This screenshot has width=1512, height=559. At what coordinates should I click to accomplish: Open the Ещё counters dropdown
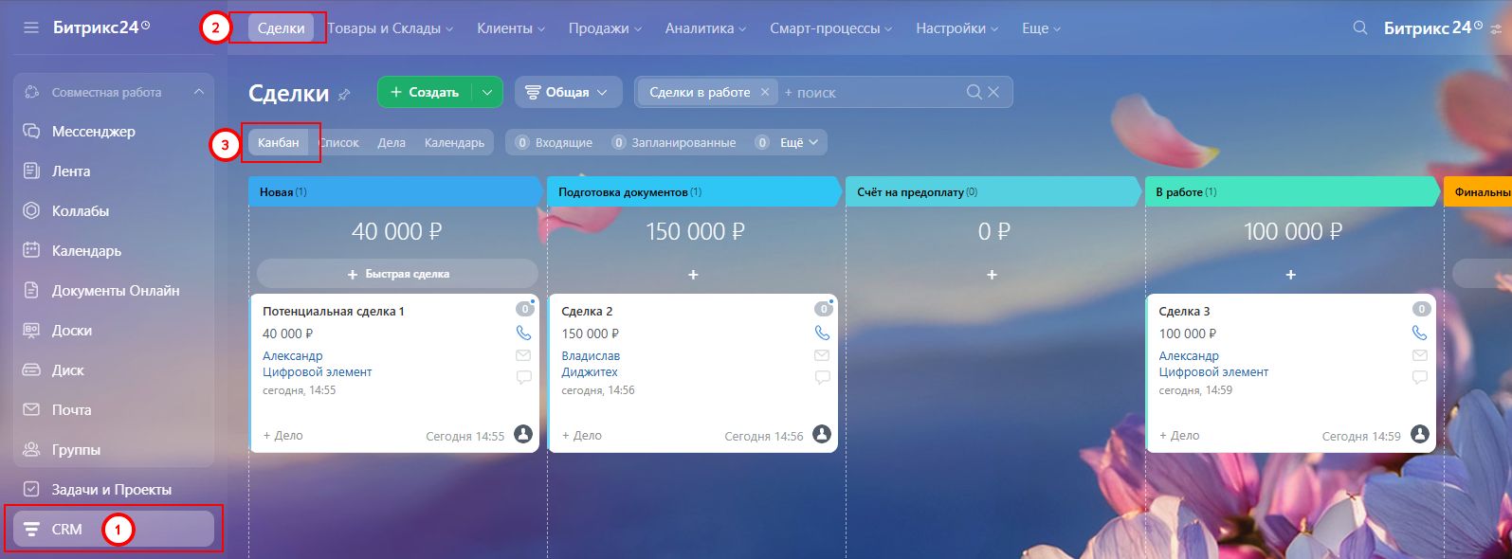click(x=798, y=142)
